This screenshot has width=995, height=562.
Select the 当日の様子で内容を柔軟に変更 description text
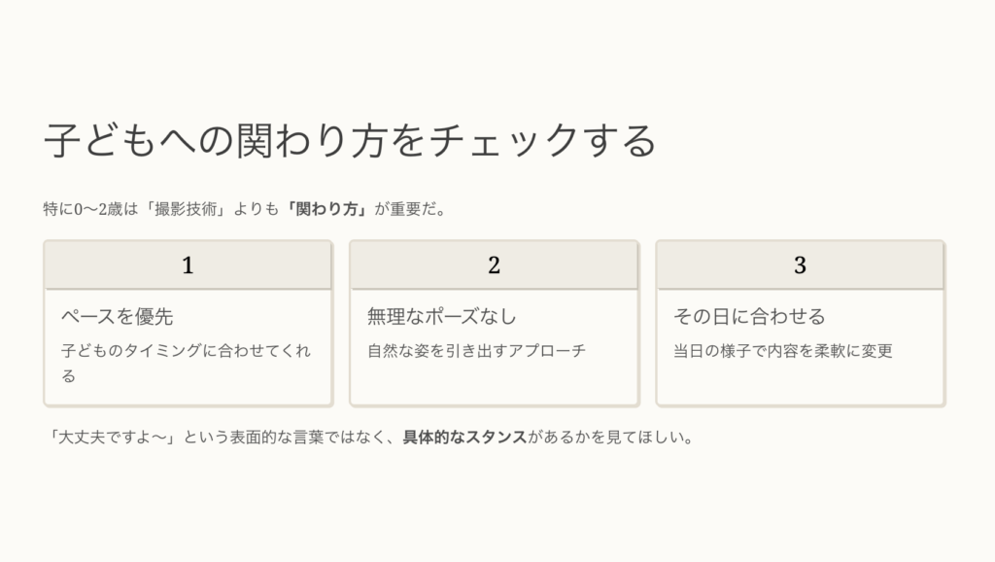pos(782,351)
